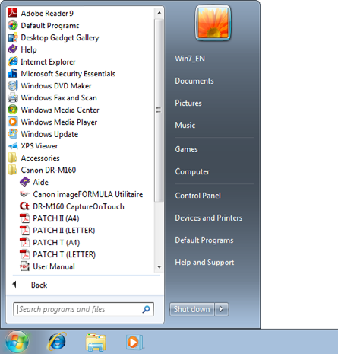
Task: Launch Windows Media Center icon
Action: click(12, 110)
